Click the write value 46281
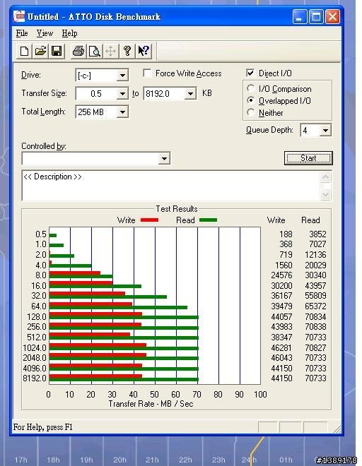 (281, 347)
